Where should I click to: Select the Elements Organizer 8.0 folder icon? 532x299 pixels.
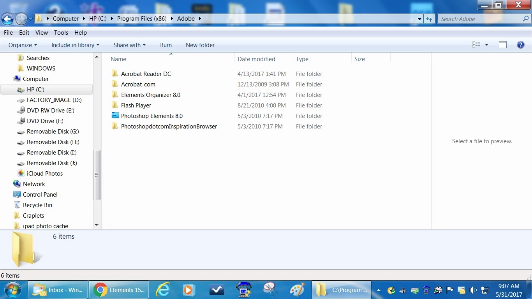pos(115,95)
